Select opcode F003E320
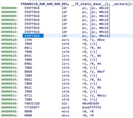 (x=32, y=103)
